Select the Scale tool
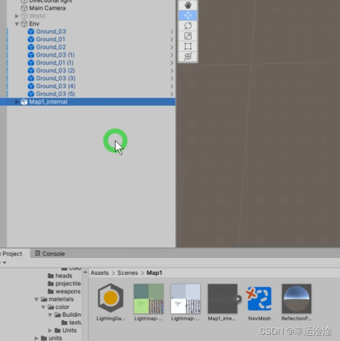Screen dimensions: 340x341 188,36
